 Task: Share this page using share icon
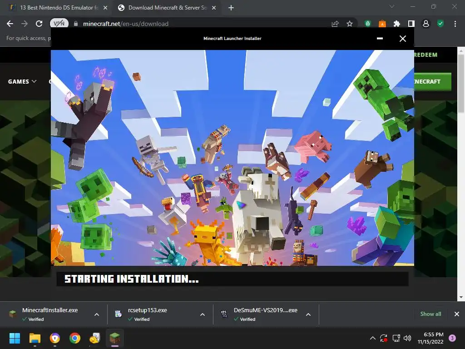(x=335, y=24)
